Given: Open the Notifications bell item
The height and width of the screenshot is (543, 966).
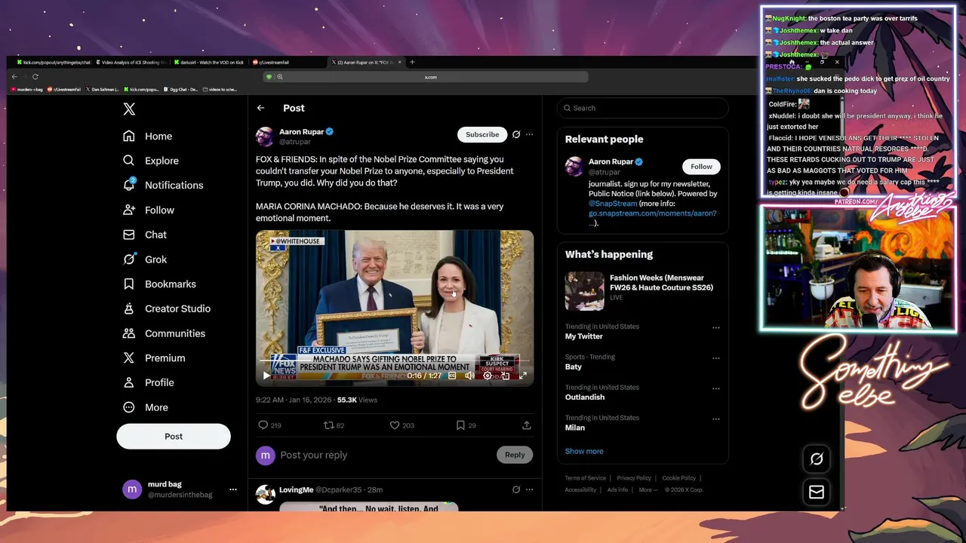Looking at the screenshot, I should 163,186.
